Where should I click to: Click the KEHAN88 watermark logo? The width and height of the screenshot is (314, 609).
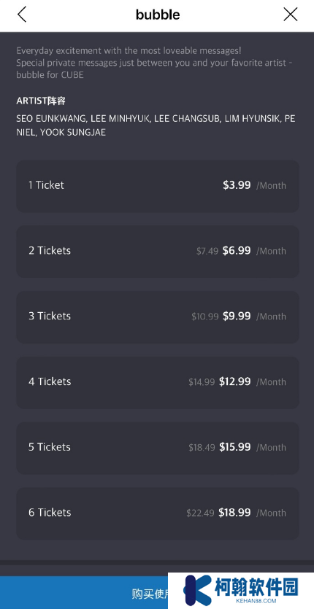click(x=241, y=590)
